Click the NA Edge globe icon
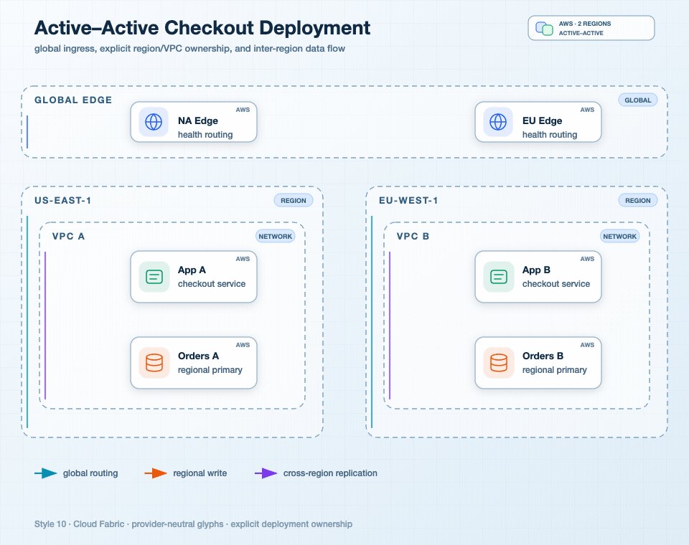Viewport: 689px width, 545px height. click(x=154, y=122)
